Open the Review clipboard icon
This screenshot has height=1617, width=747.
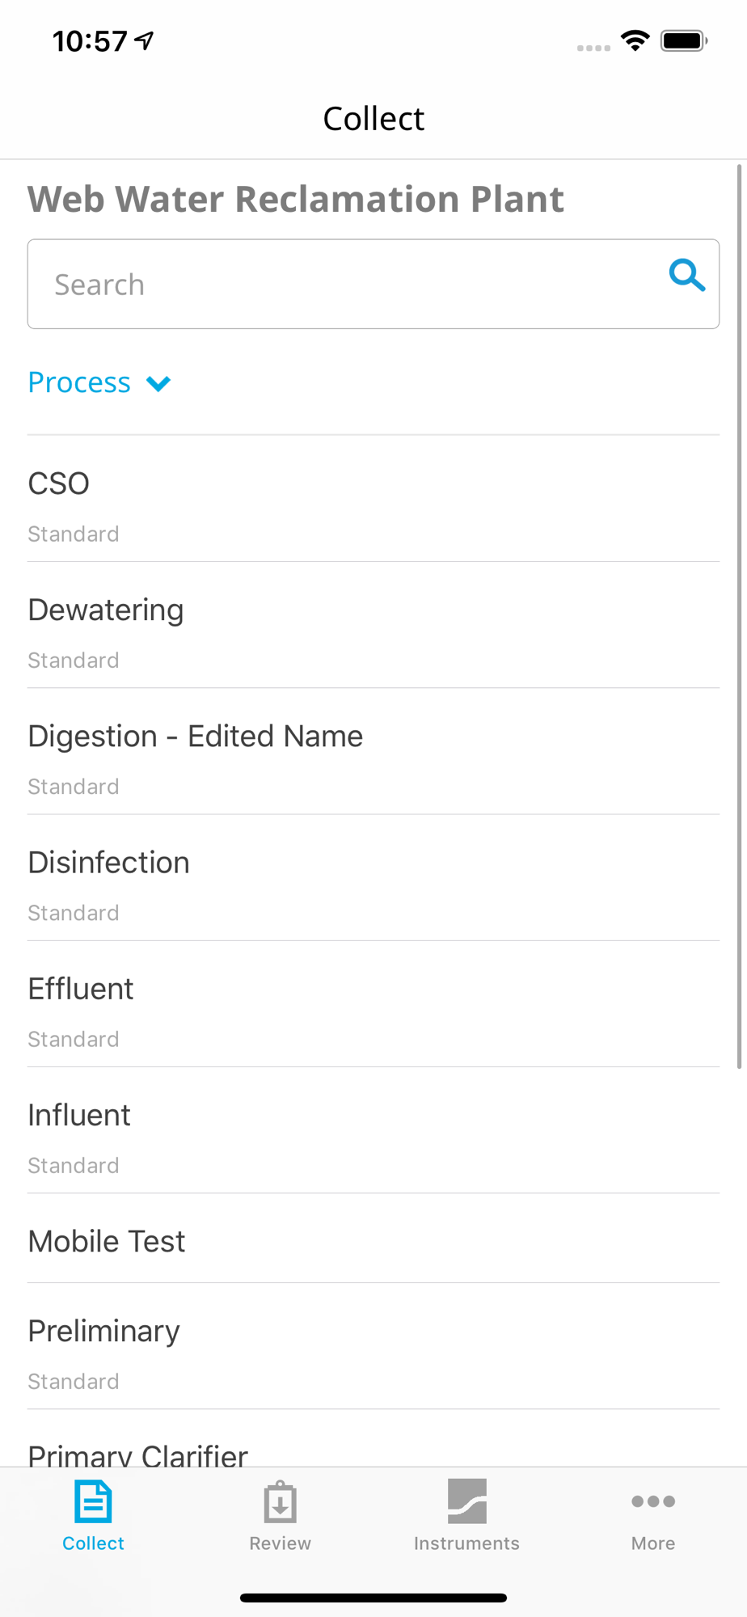280,1502
